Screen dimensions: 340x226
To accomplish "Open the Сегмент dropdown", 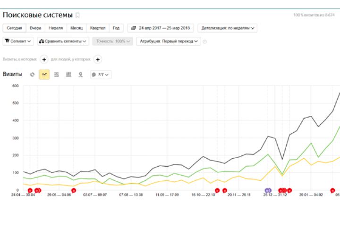I will point(18,41).
